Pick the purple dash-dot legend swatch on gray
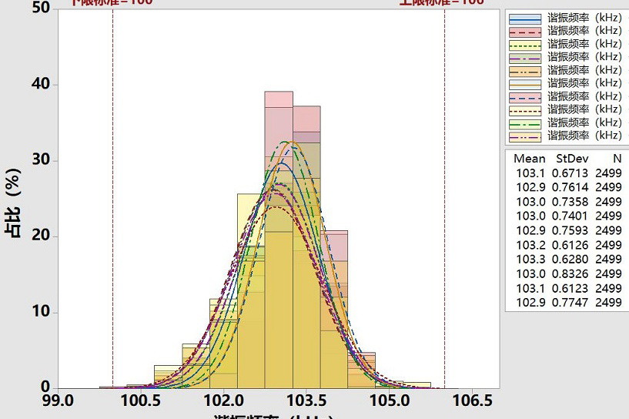The height and width of the screenshot is (419, 629). click(526, 57)
